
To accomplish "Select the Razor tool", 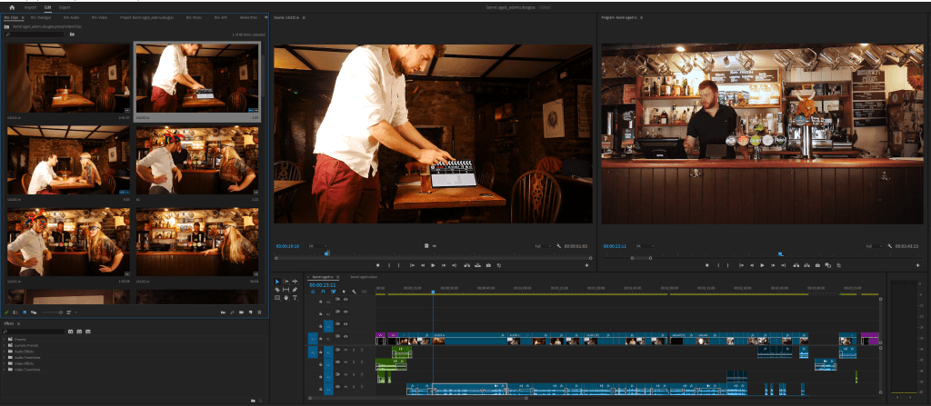I will click(277, 290).
